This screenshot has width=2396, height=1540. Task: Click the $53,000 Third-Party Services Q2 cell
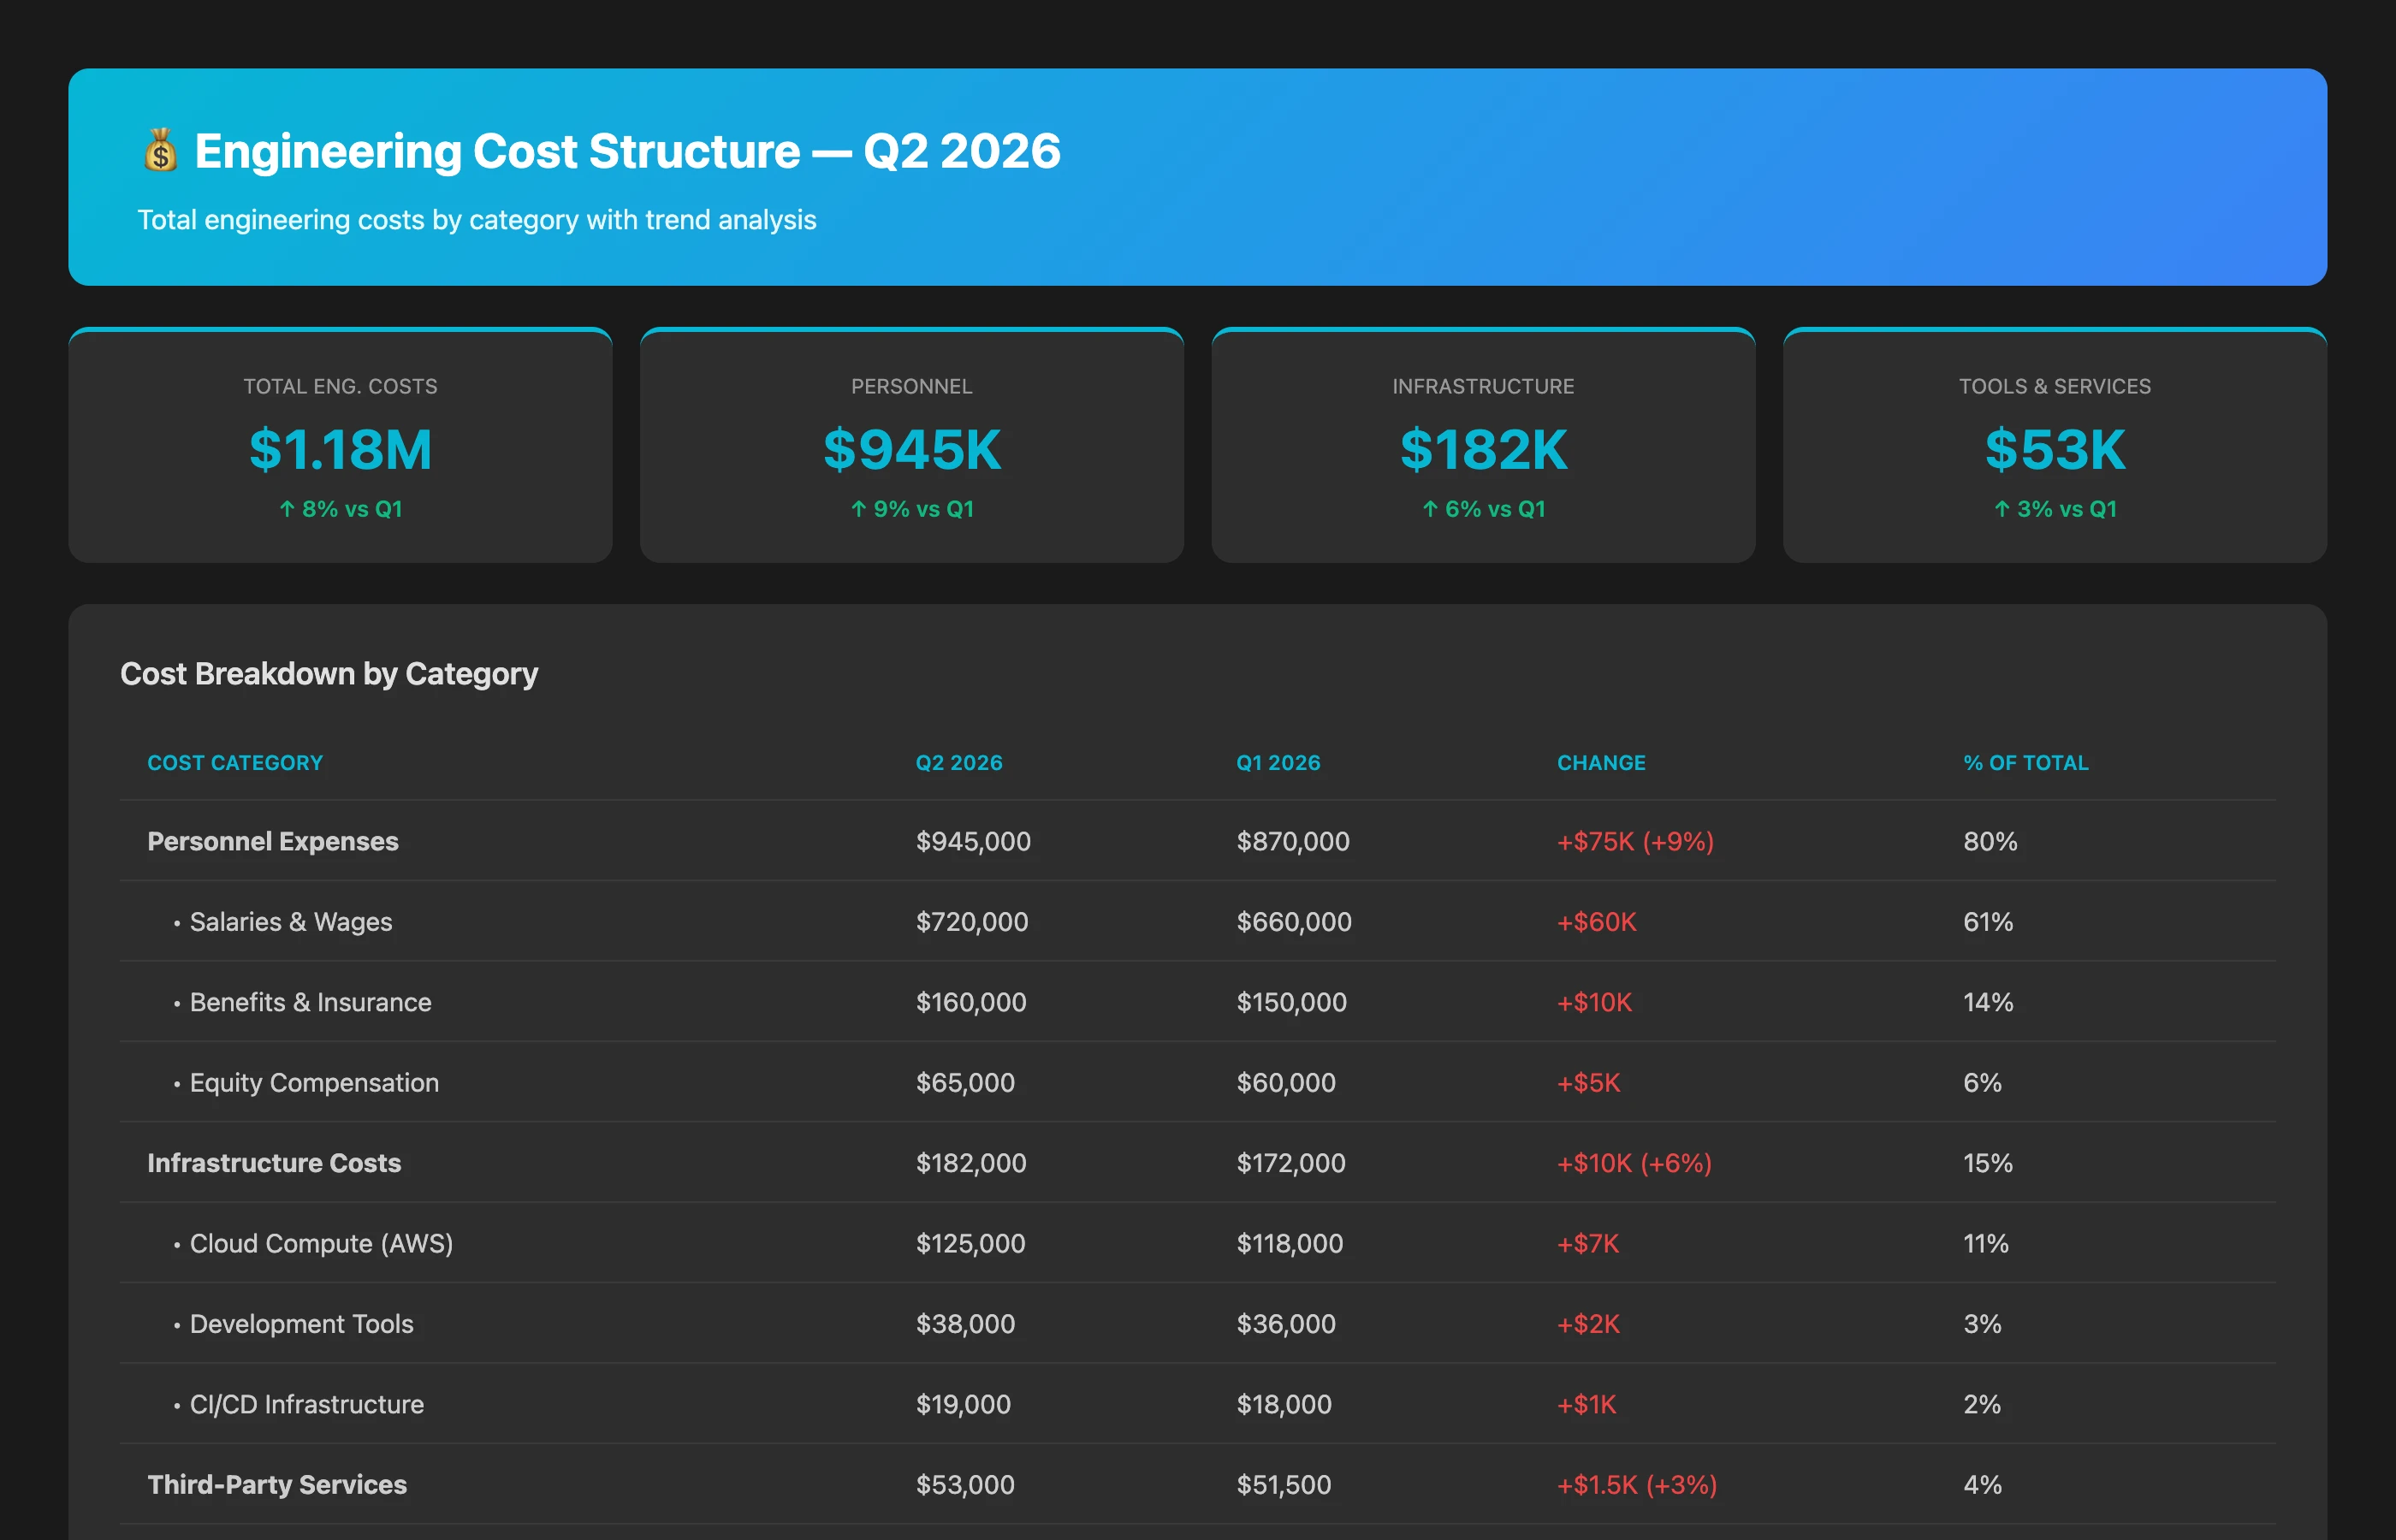click(x=965, y=1485)
